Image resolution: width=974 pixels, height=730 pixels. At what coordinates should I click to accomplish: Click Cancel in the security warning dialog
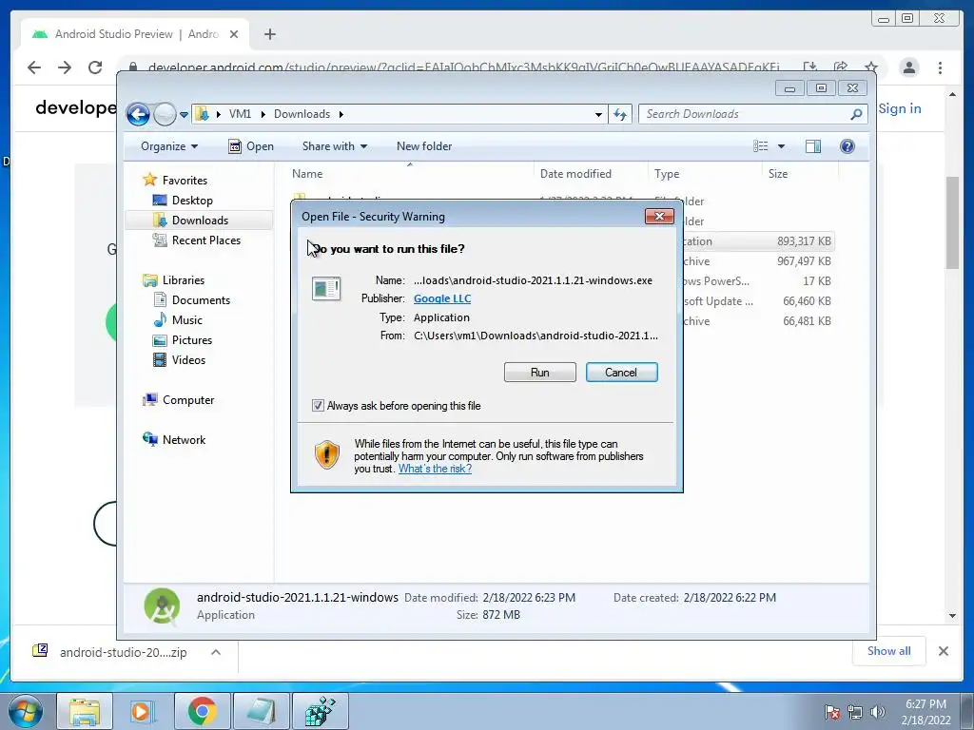tap(621, 373)
